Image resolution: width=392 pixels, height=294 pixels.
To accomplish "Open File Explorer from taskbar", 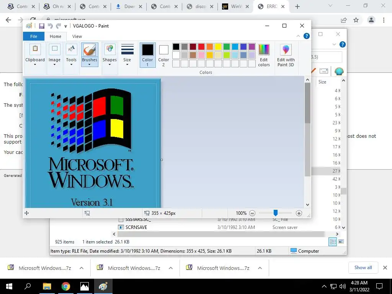I will tap(47, 286).
